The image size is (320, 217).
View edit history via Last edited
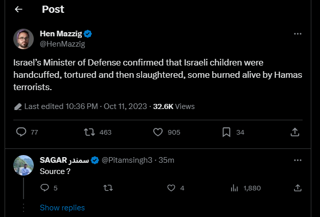(56, 106)
